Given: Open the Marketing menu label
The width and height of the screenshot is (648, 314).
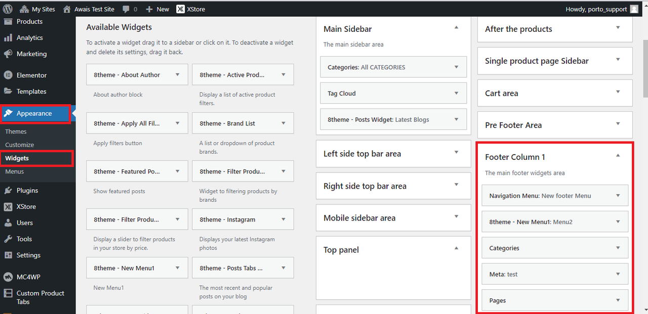Looking at the screenshot, I should tap(31, 54).
